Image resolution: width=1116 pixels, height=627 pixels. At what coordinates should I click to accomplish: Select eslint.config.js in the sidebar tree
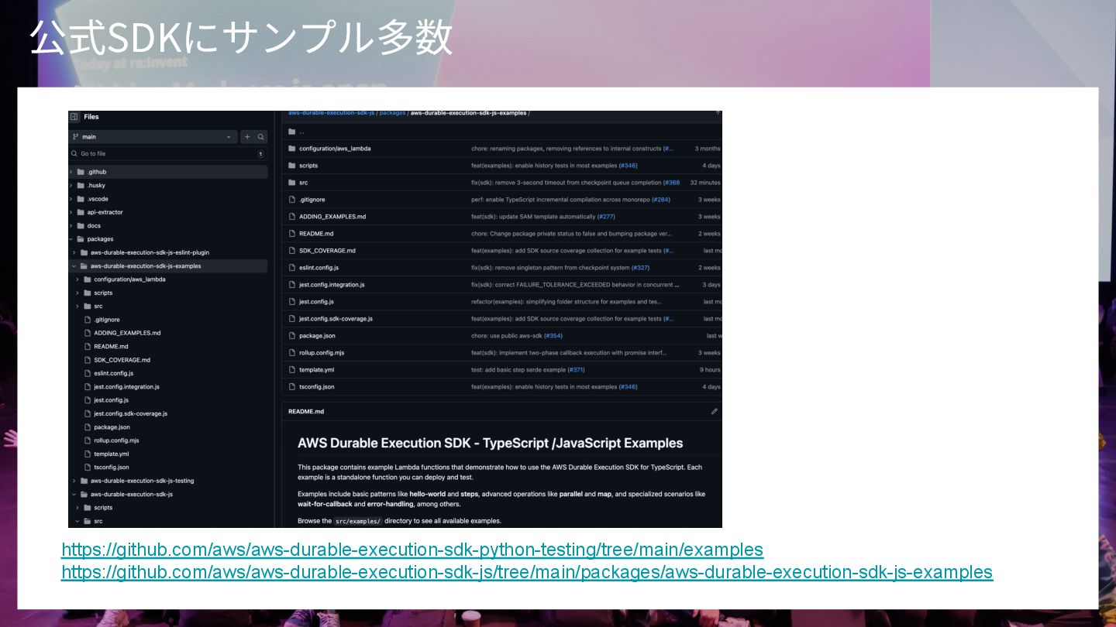click(113, 373)
